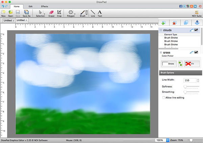Open the Edit tab

tap(30, 6)
